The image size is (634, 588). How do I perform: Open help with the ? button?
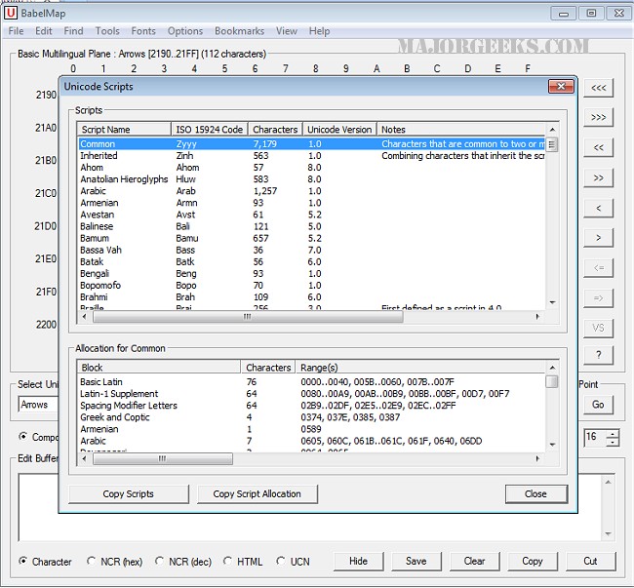click(599, 355)
